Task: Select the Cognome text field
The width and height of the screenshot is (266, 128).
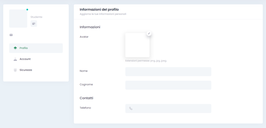Action: (168, 85)
